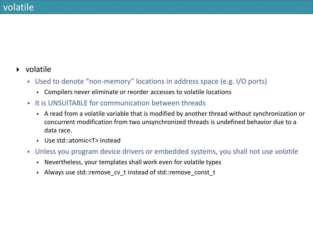Click 'It is UNSUITABLE for communication' line
This screenshot has height=235, width=313.
click(120, 103)
